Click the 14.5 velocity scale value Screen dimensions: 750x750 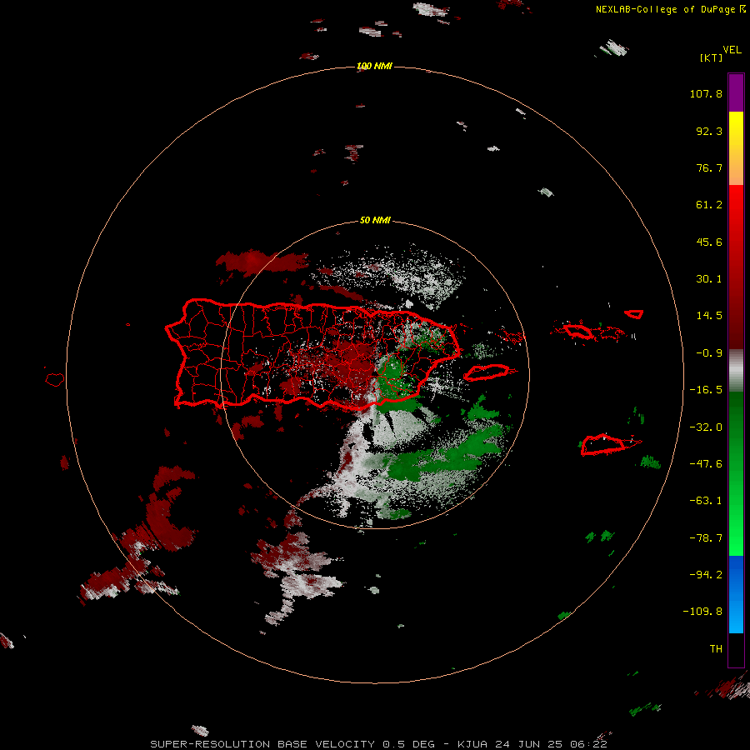tap(709, 316)
